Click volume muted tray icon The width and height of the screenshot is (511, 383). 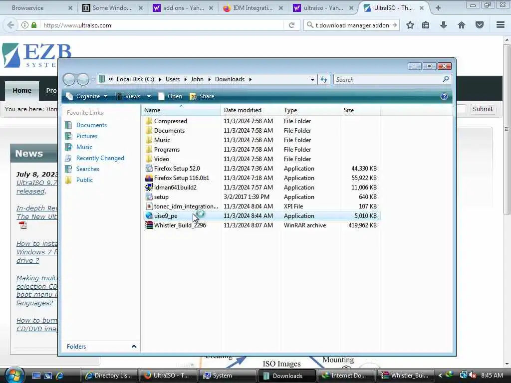473,376
